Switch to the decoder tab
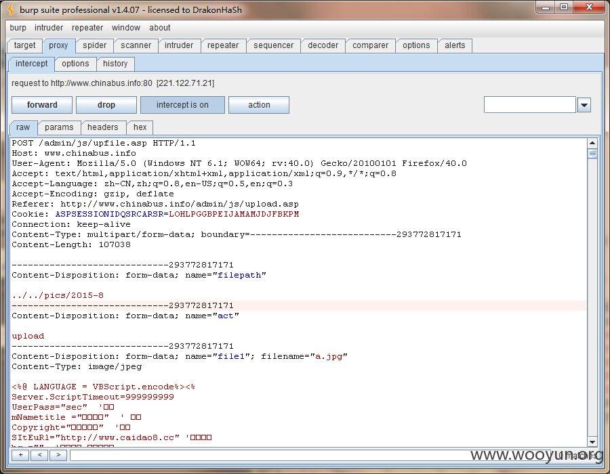 point(323,45)
